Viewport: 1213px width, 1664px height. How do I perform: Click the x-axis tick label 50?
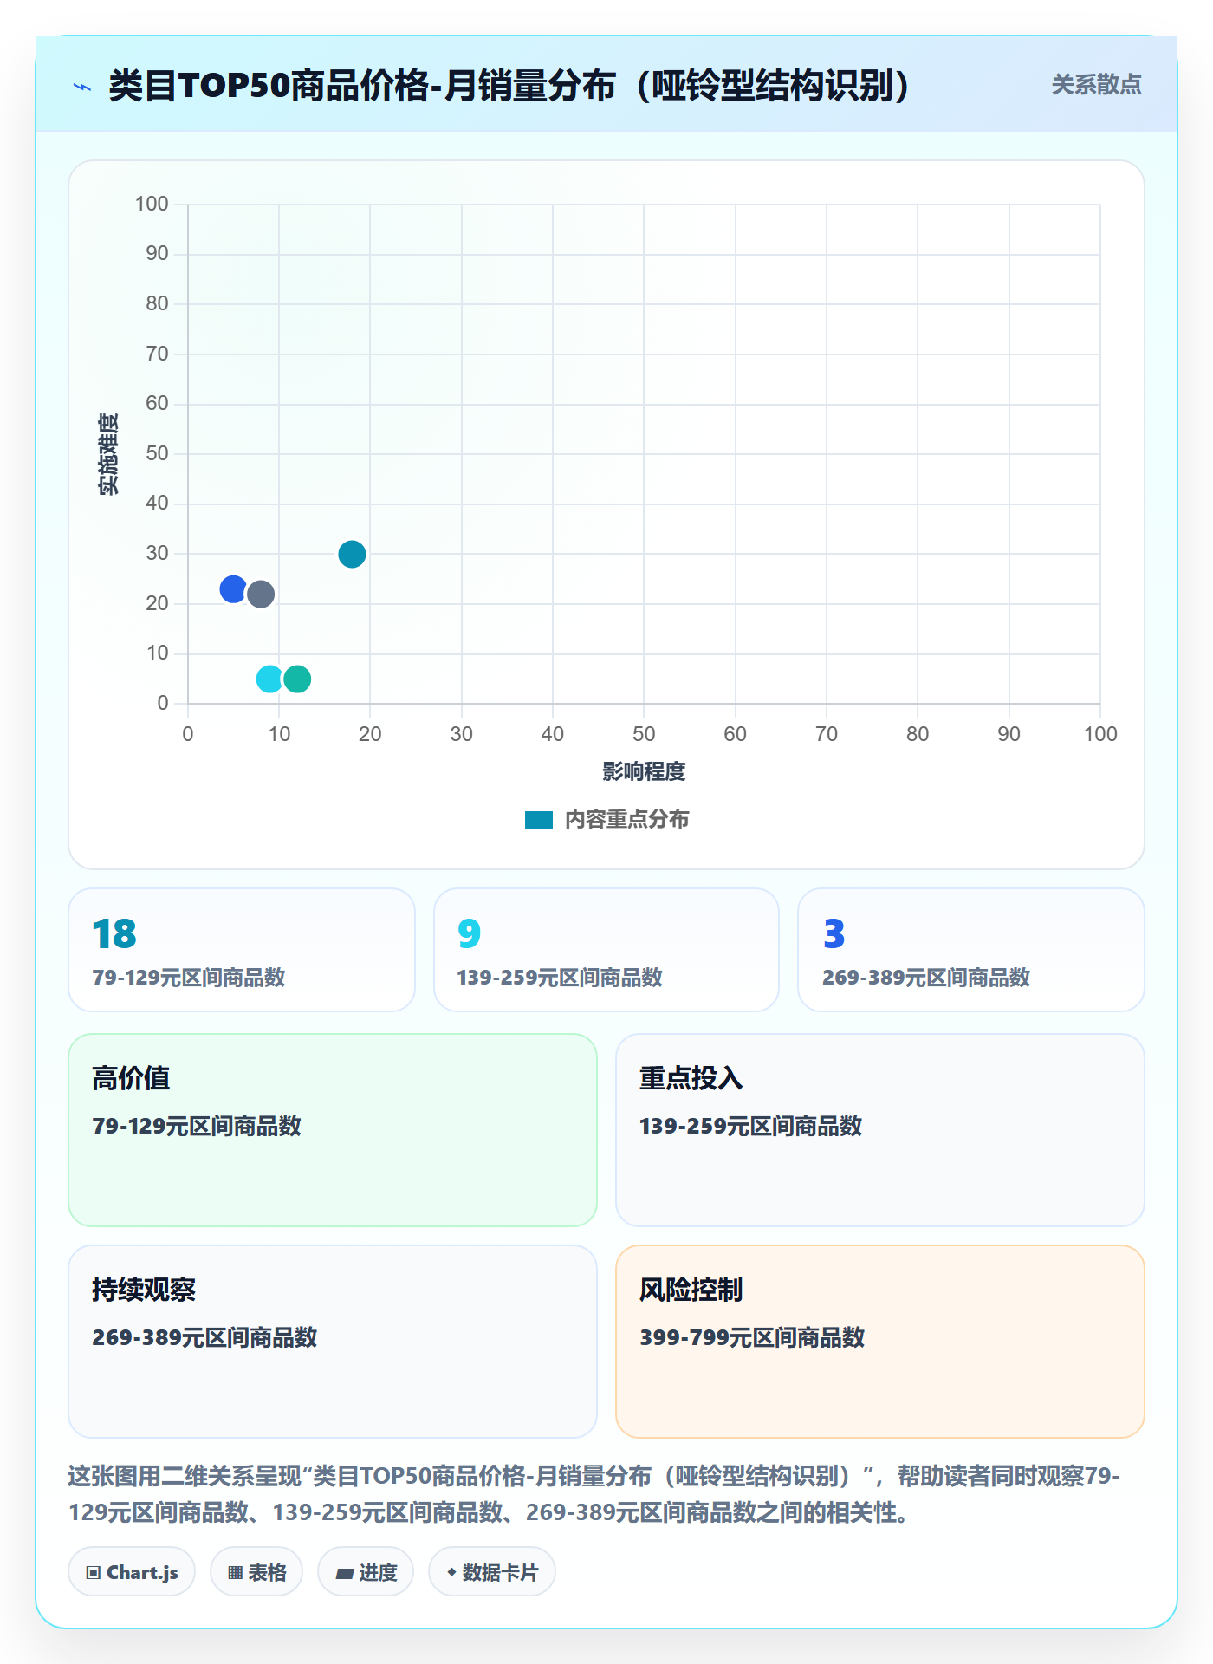644,734
